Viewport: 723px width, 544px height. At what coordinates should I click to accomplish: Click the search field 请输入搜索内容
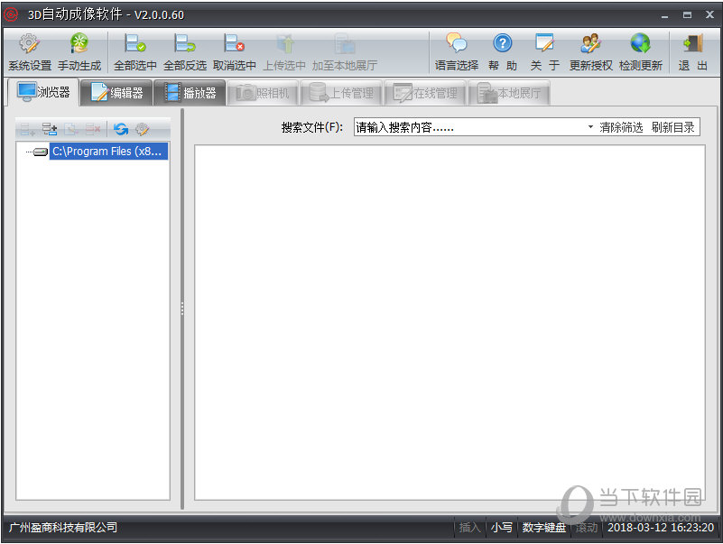point(469,127)
